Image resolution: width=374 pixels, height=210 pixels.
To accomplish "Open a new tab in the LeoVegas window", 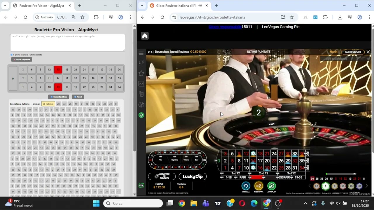I will 217,6.
